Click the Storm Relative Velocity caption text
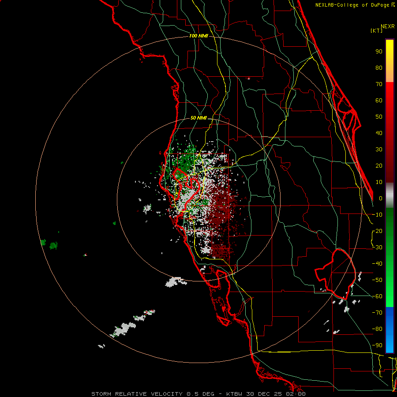 (x=198, y=394)
